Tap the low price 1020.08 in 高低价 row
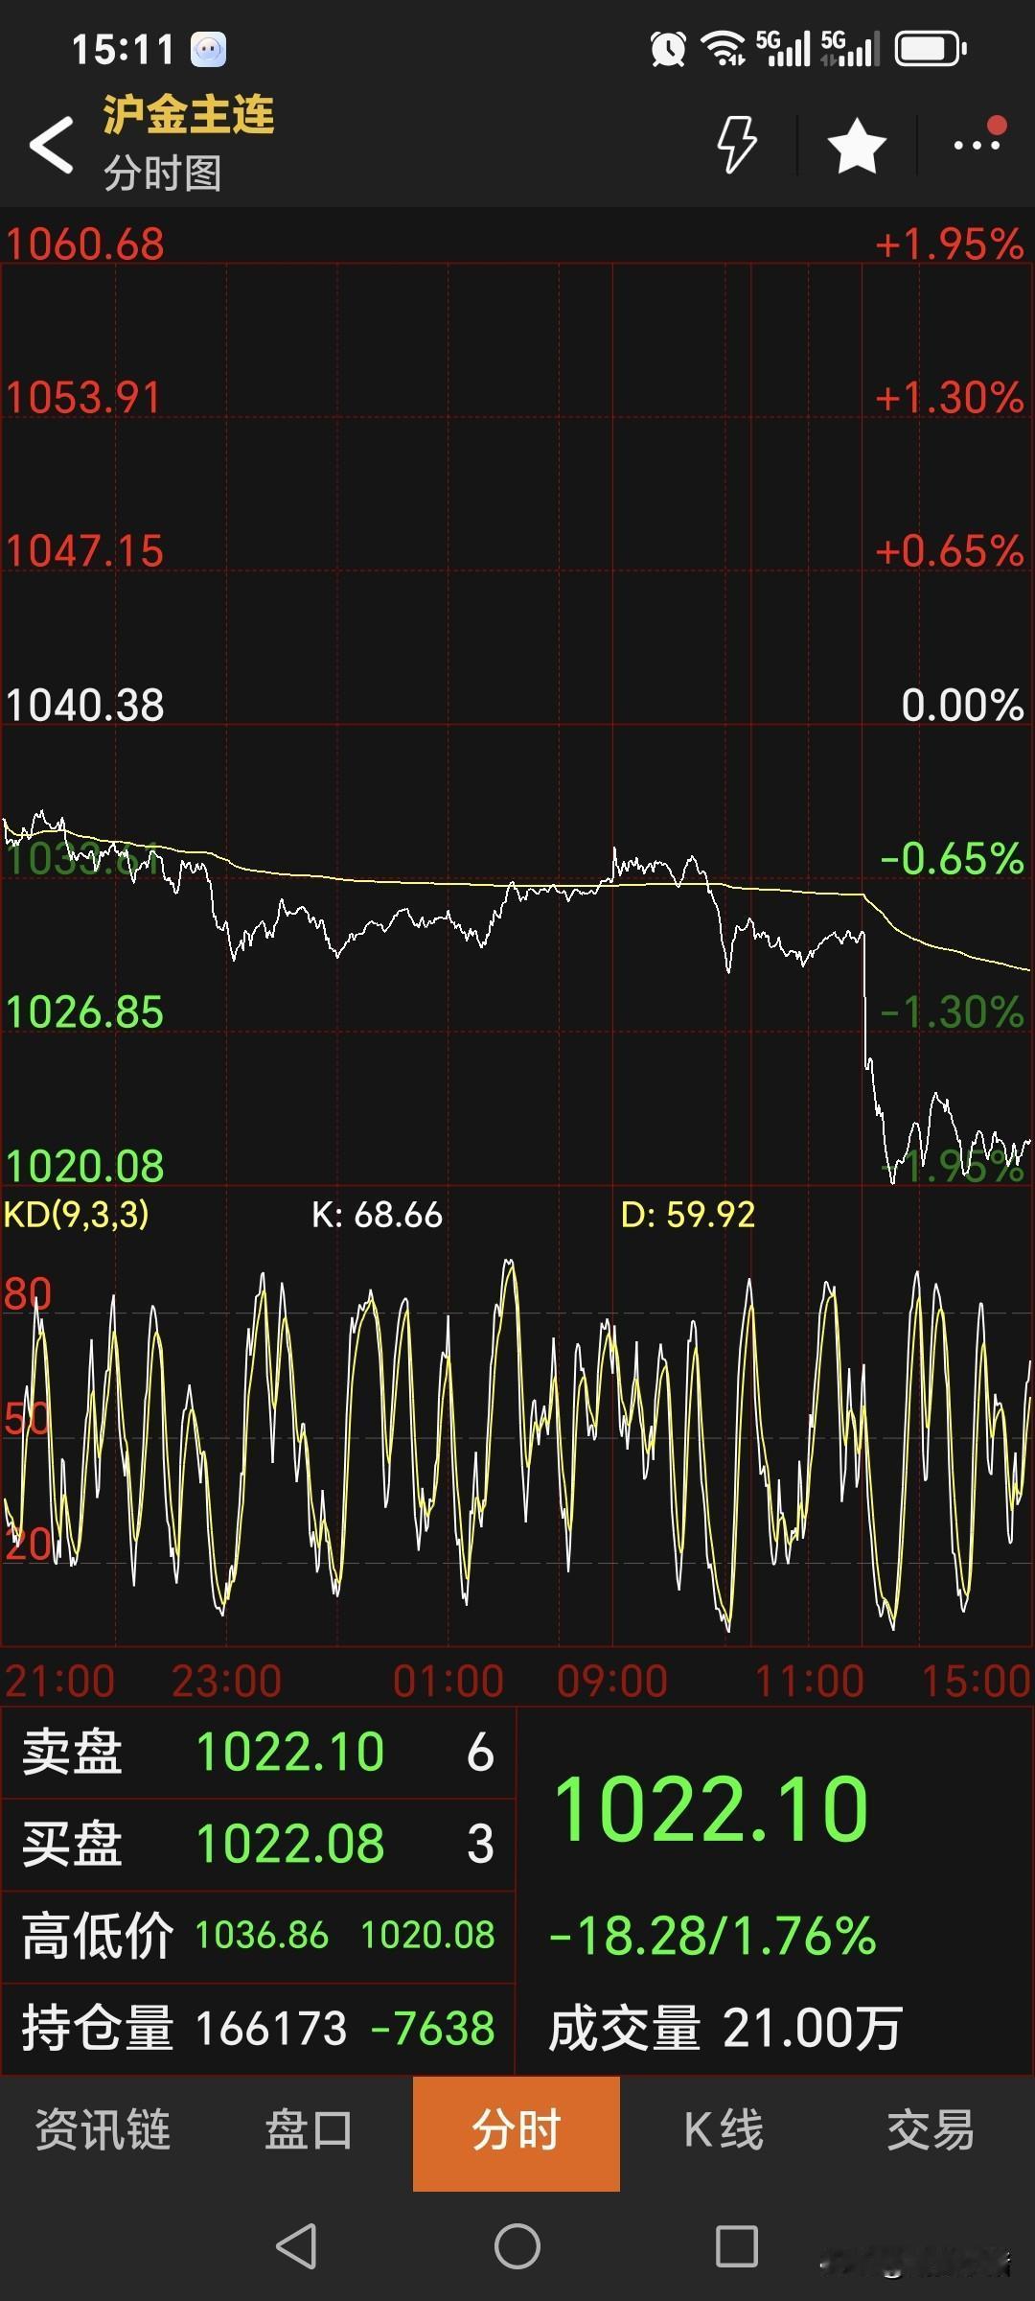This screenshot has width=1035, height=2301. 428,1935
